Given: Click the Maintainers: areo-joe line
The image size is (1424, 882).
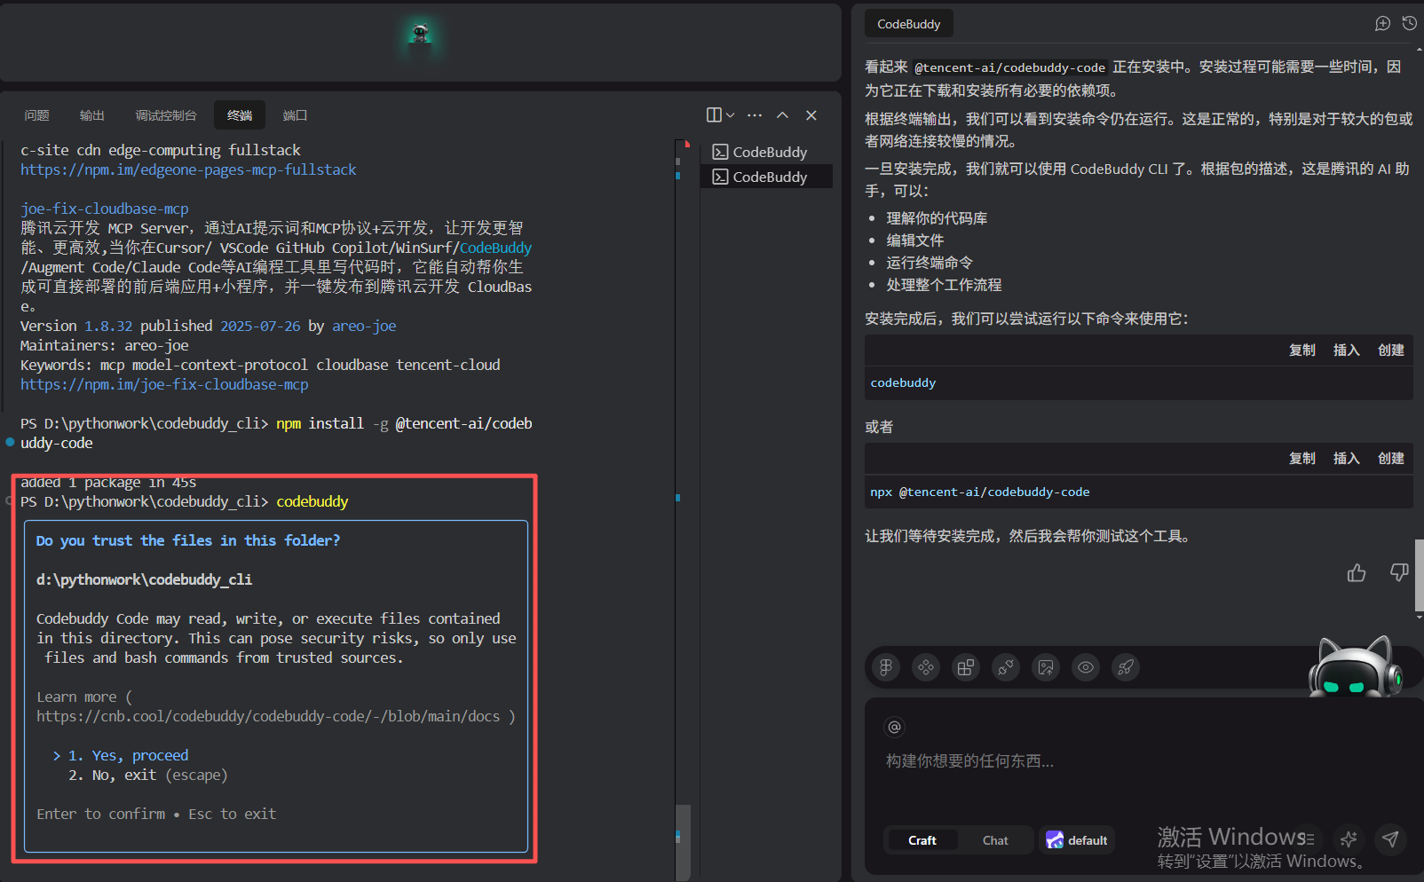Looking at the screenshot, I should [x=105, y=345].
